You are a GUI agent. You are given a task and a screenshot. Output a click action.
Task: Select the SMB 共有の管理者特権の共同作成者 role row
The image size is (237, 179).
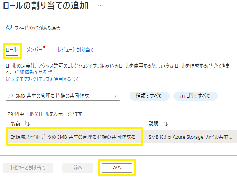[74, 136]
